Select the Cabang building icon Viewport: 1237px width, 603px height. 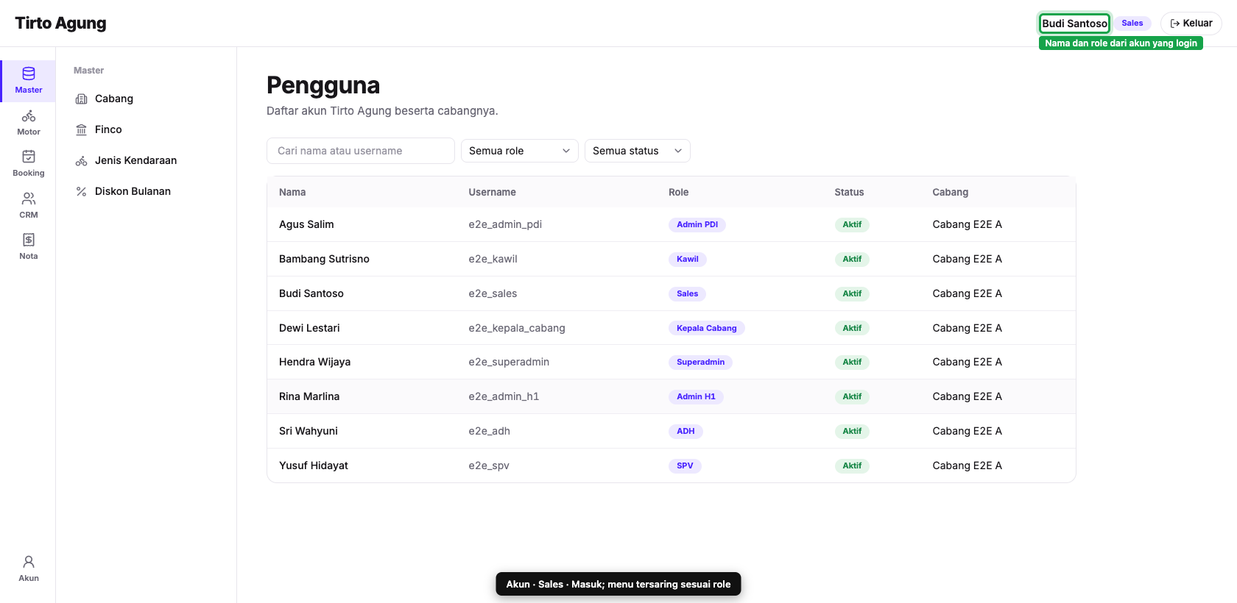[82, 99]
